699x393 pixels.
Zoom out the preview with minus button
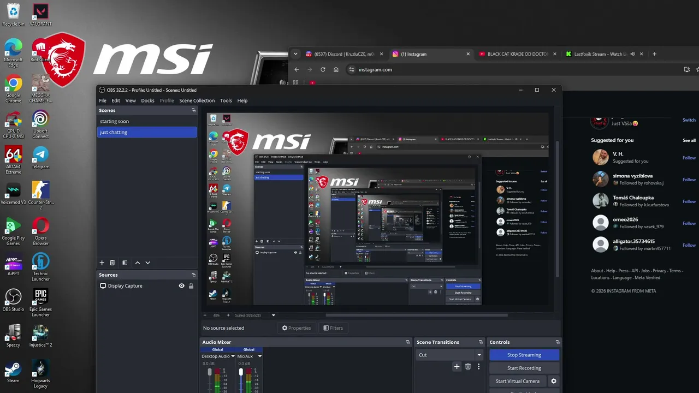click(205, 315)
